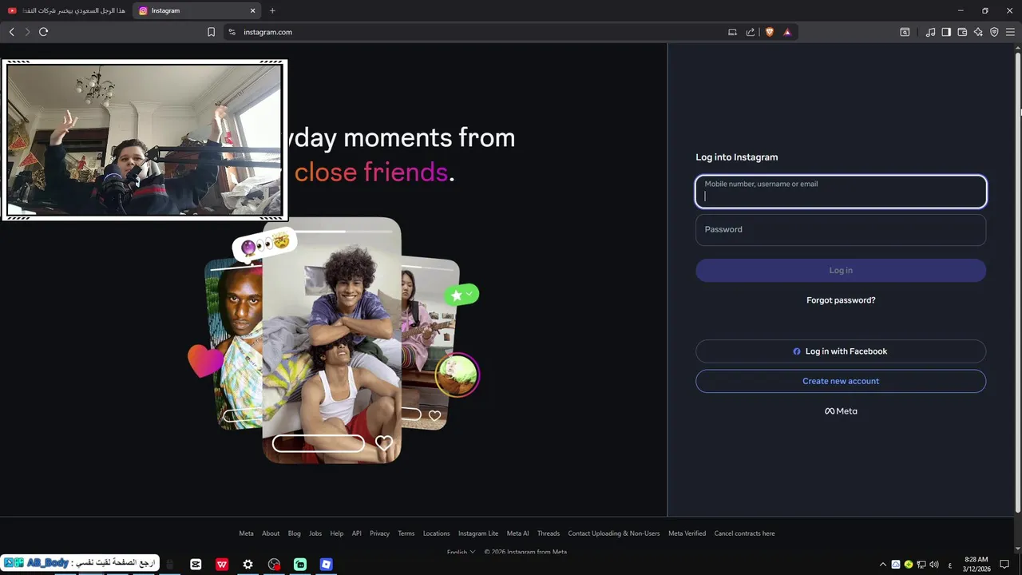
Task: Show hidden system tray icons chevron
Action: pyautogui.click(x=883, y=565)
